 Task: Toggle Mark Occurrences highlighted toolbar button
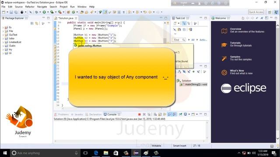[105, 12]
